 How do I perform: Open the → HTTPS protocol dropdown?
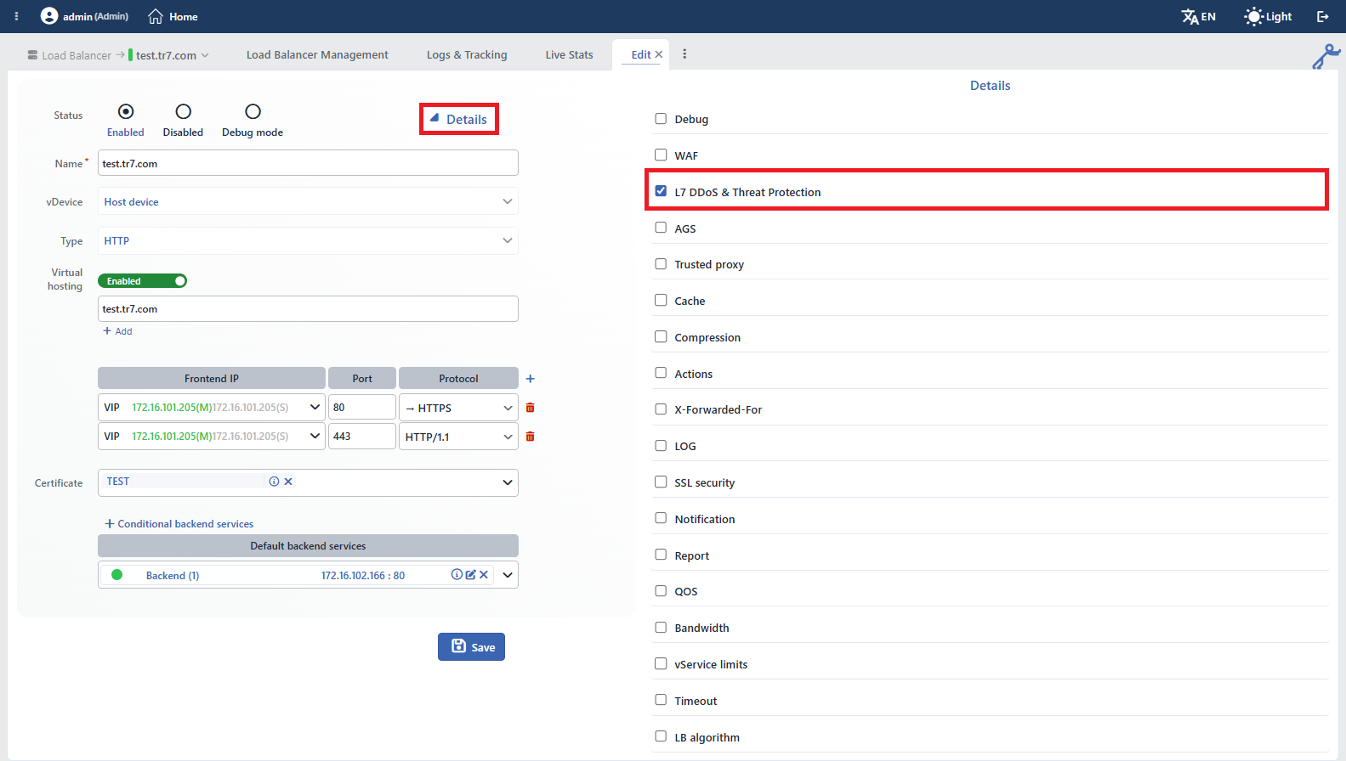pos(458,408)
